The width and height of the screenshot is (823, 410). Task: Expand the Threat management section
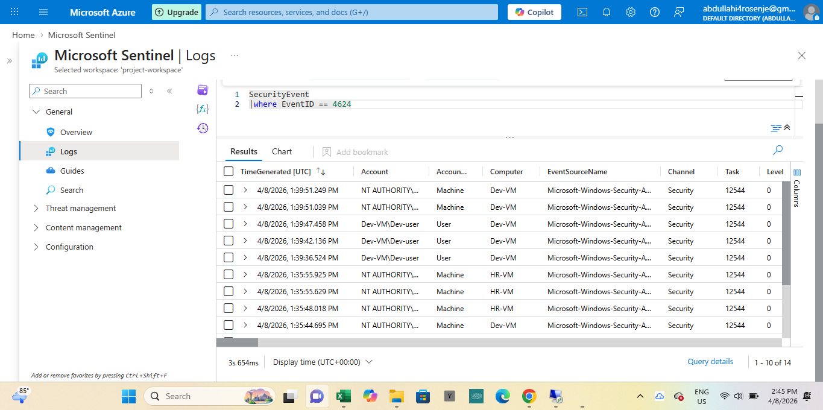[81, 208]
